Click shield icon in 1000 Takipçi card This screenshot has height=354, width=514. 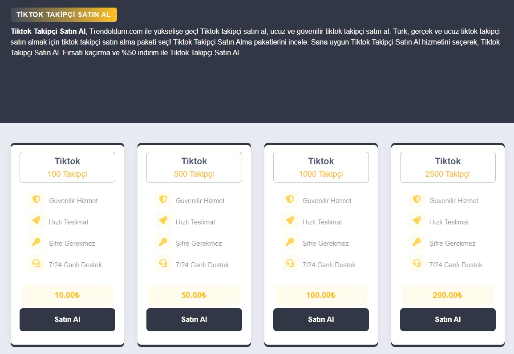[x=290, y=199]
